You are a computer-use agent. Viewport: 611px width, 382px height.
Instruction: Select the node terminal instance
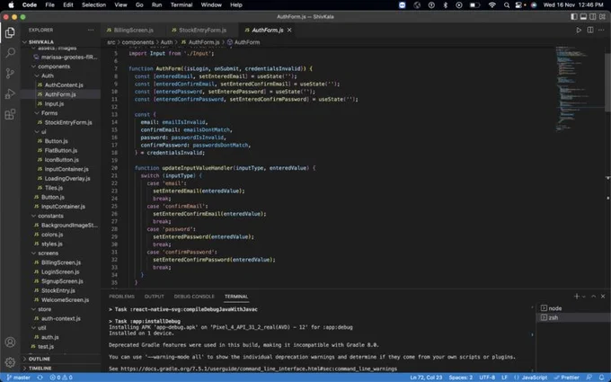pos(571,308)
